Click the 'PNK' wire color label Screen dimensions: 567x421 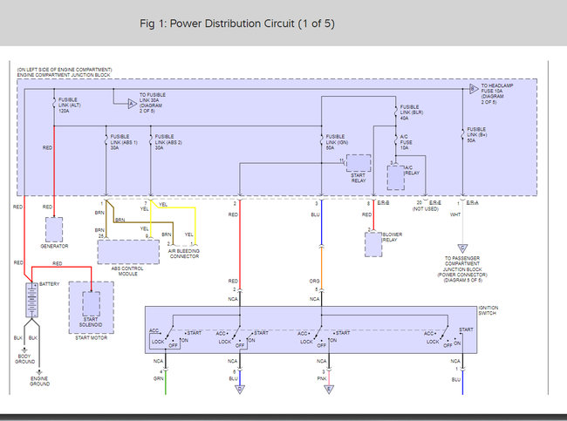click(x=322, y=378)
